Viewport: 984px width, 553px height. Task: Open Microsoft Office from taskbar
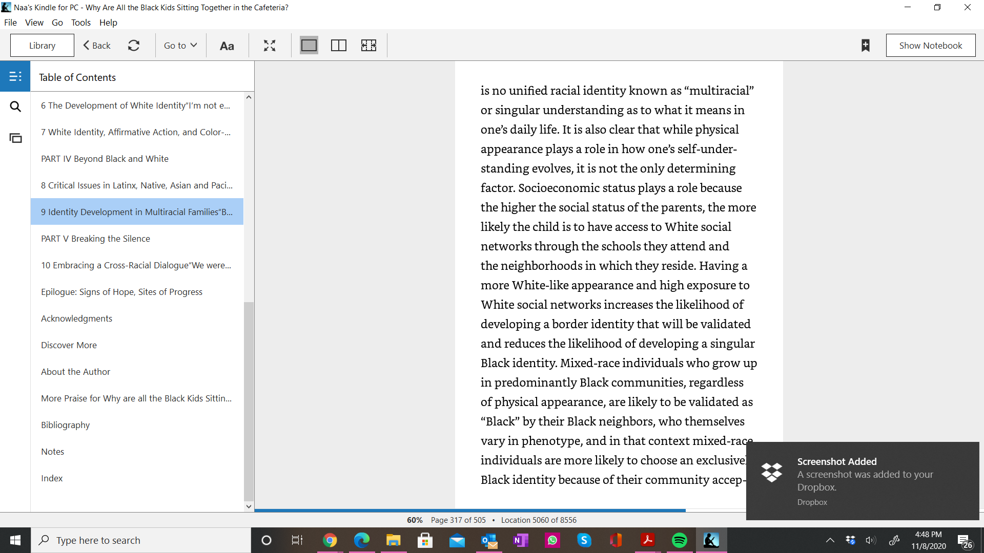coord(616,540)
